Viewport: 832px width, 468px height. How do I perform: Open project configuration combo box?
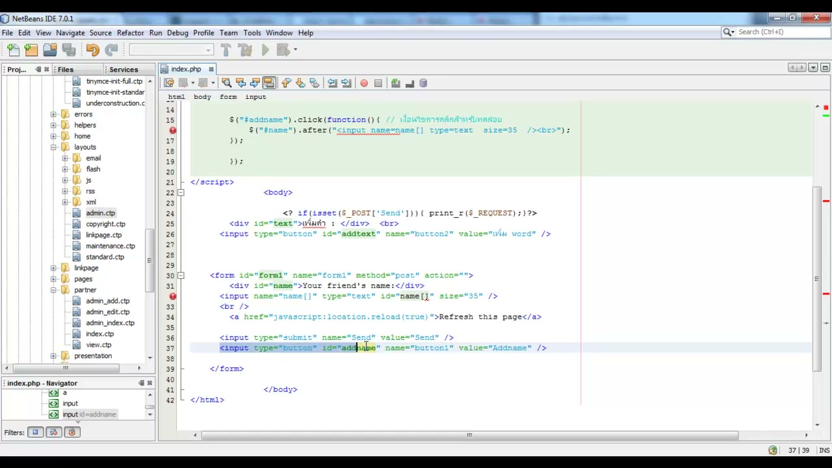tap(171, 50)
